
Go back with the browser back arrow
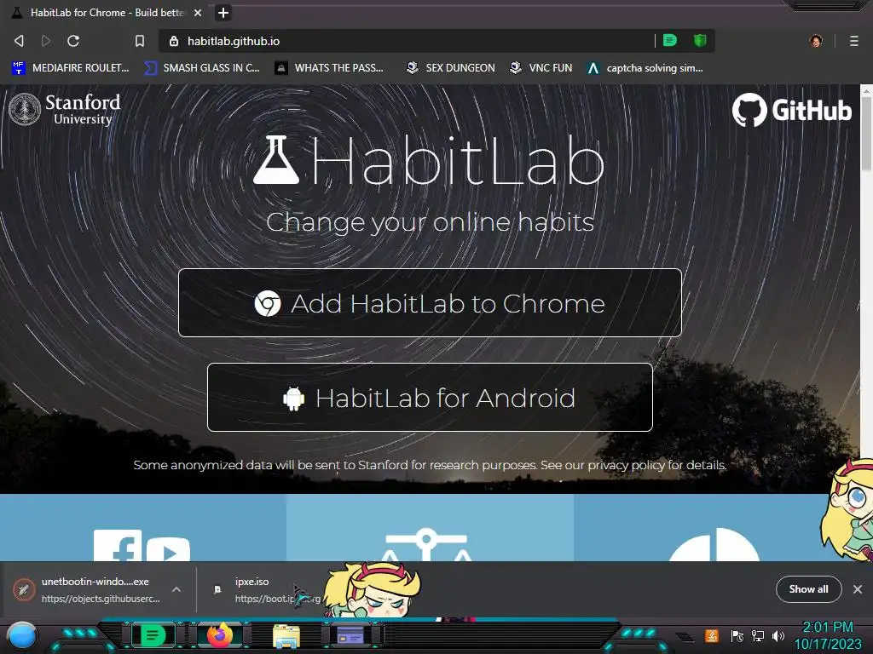(19, 41)
